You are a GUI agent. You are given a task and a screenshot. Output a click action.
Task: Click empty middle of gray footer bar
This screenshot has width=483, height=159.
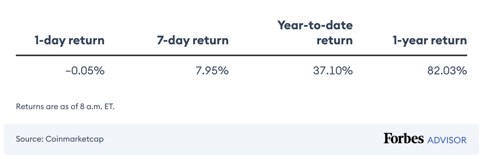(x=238, y=139)
